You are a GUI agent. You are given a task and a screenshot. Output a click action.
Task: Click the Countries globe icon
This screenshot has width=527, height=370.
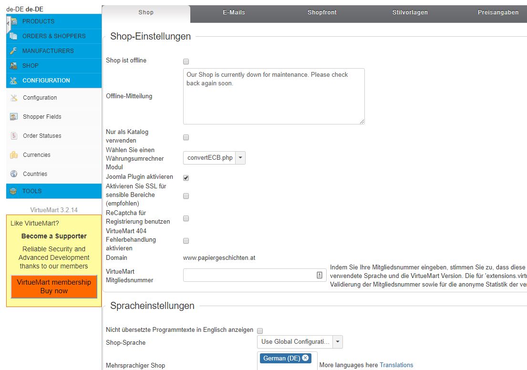(x=14, y=174)
